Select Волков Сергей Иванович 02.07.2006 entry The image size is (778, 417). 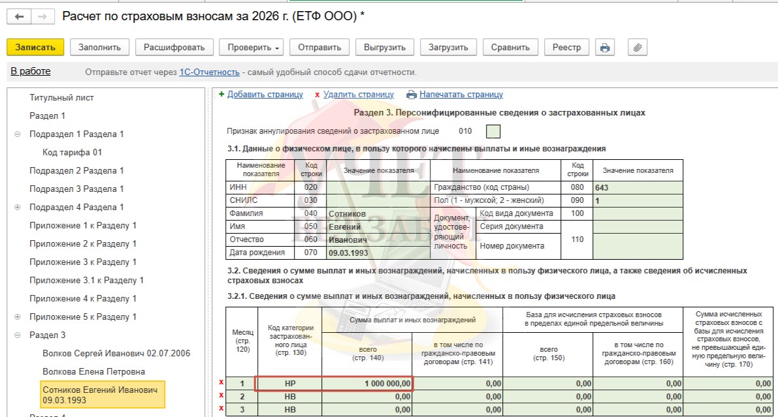coord(116,354)
